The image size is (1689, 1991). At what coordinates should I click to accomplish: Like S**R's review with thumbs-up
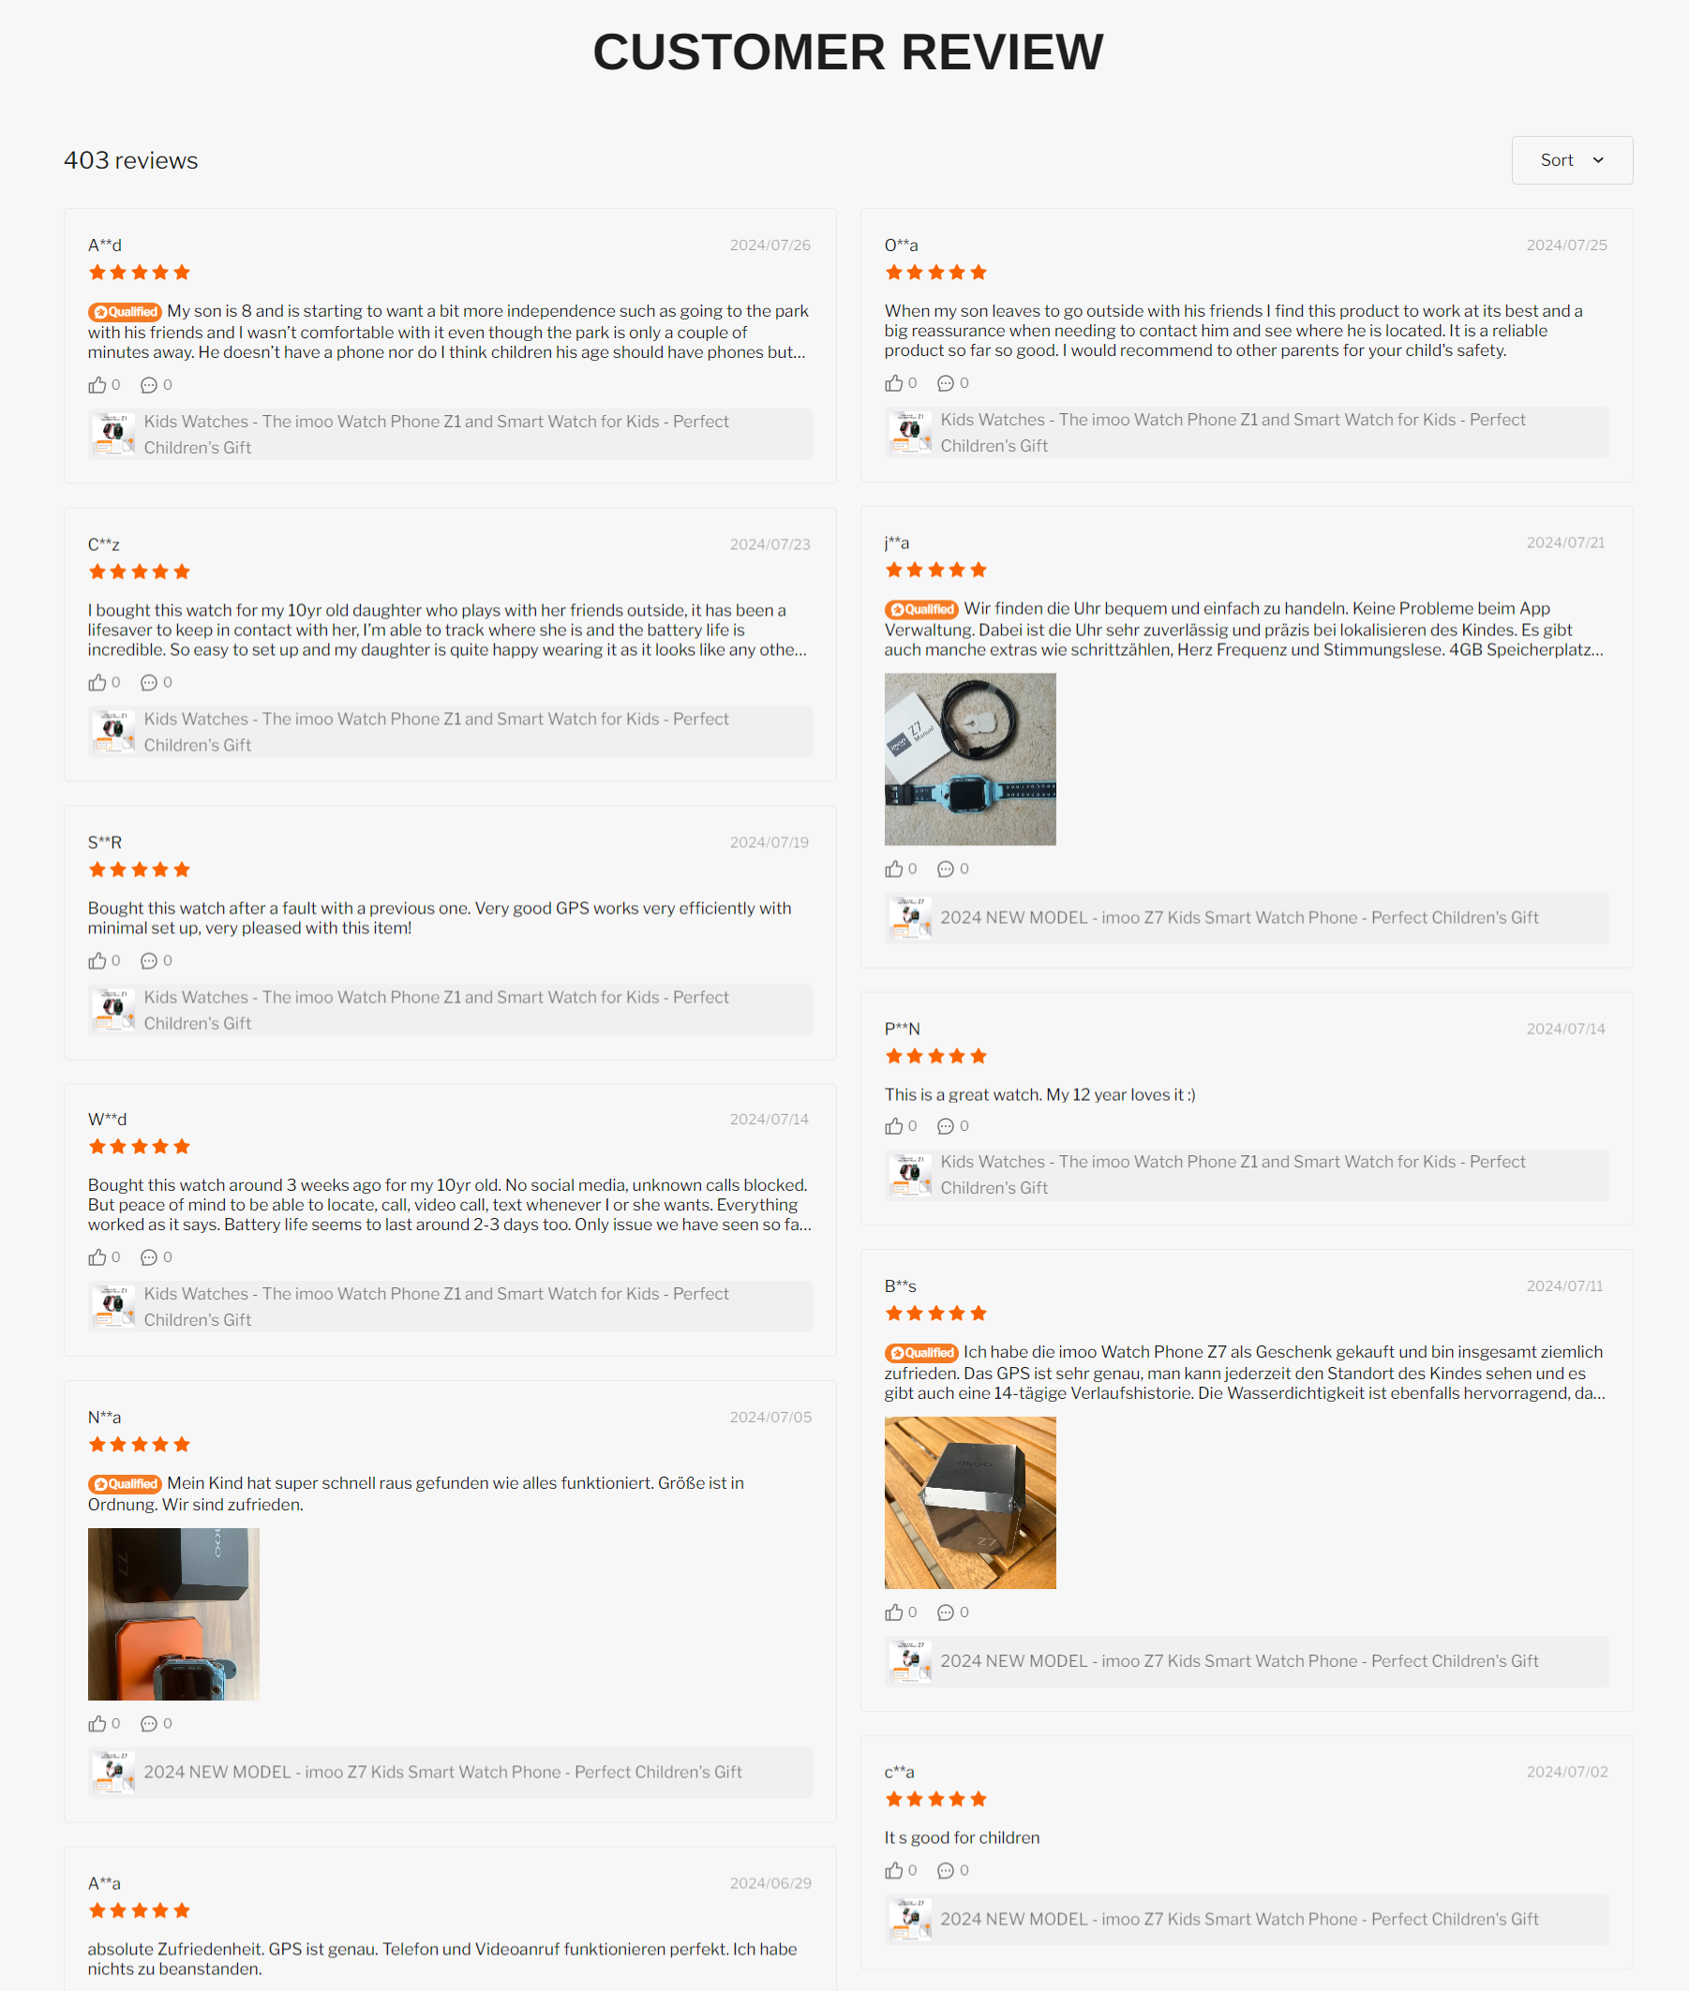click(x=97, y=960)
